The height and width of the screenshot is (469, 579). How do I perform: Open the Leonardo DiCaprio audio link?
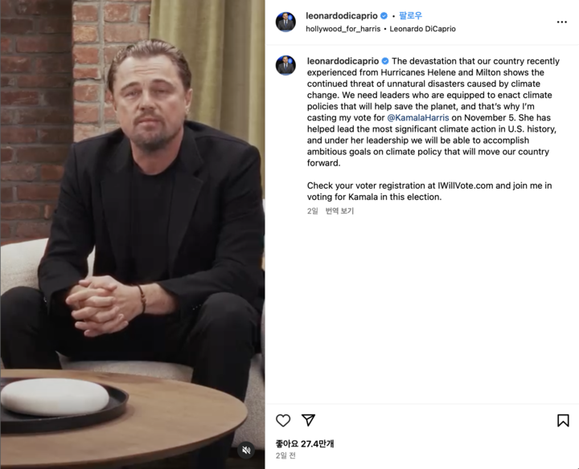(x=422, y=29)
